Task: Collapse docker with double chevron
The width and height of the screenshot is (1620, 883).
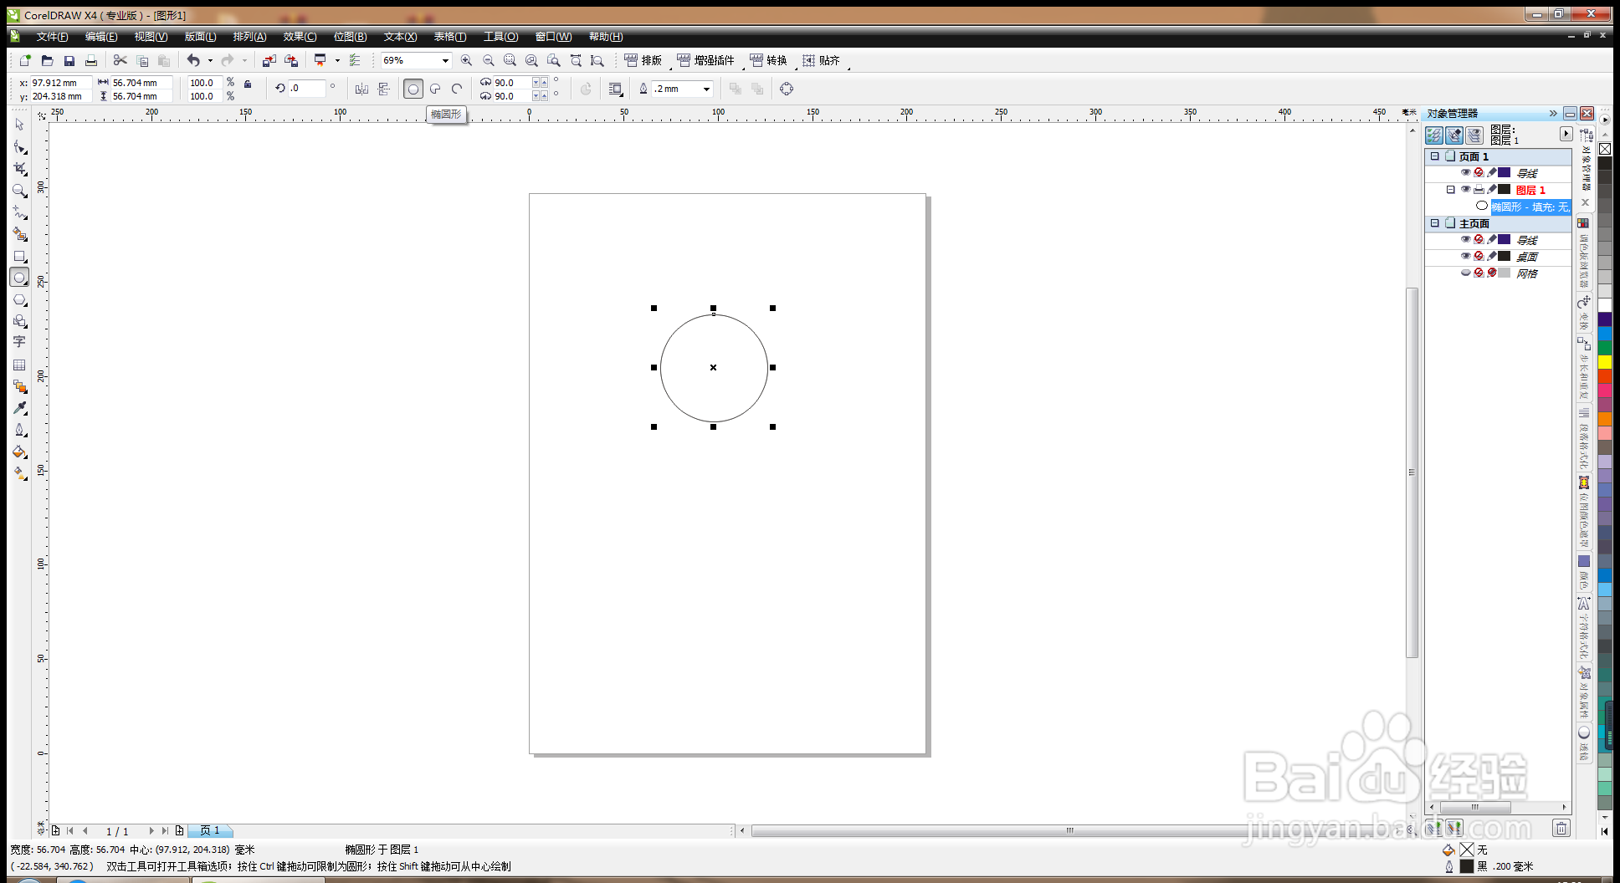Action: [1553, 113]
